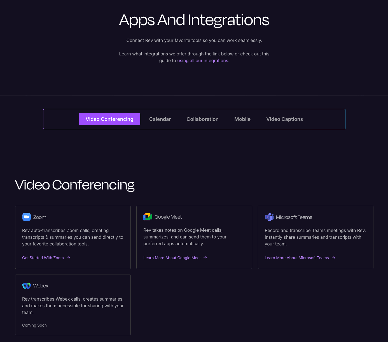Click arrow icon beside Learn More About Google Meet
This screenshot has height=342, width=388.
coord(205,258)
